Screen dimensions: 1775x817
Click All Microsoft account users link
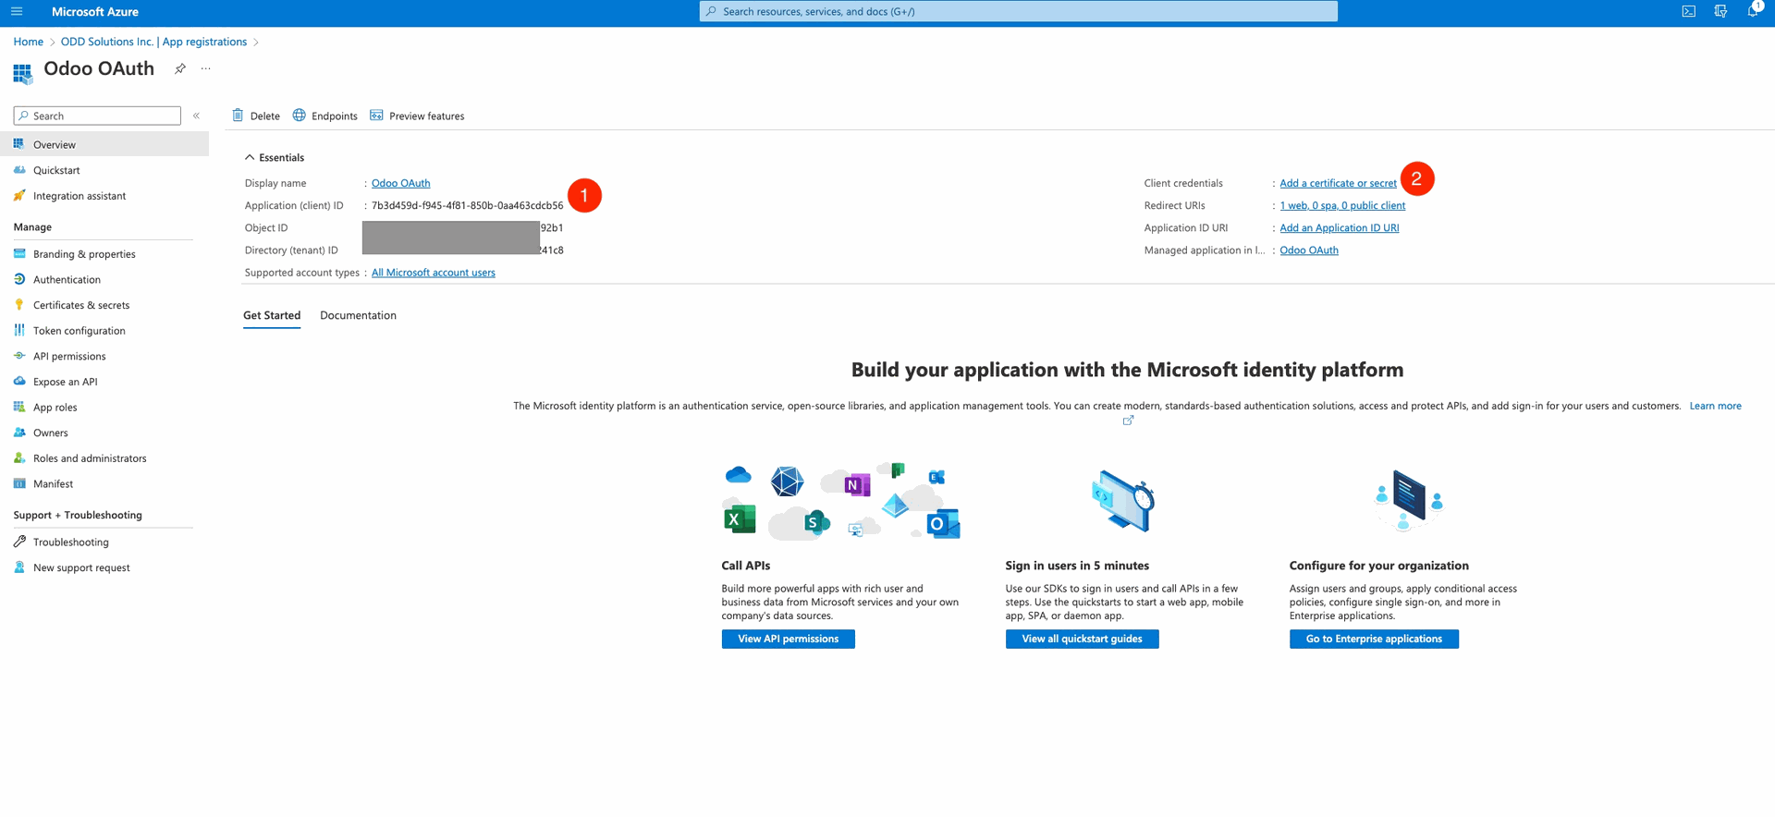pos(433,273)
